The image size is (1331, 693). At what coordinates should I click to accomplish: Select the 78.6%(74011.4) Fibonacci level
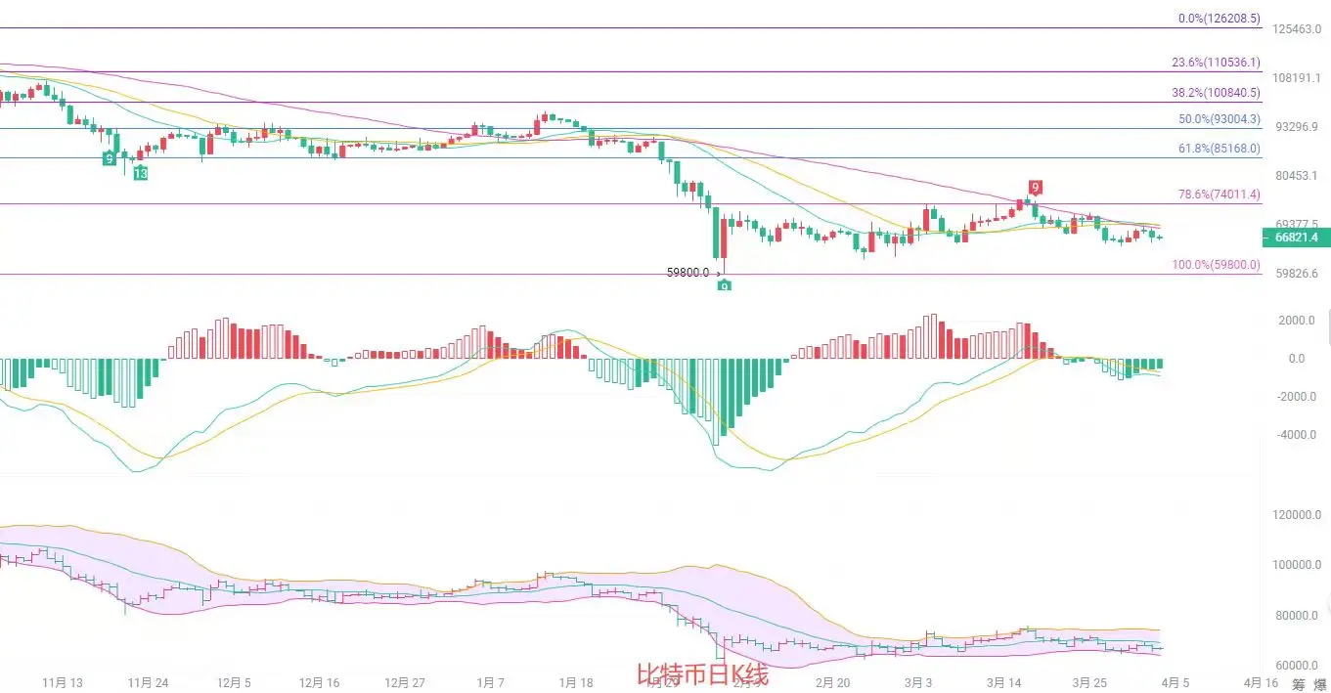tap(1220, 195)
